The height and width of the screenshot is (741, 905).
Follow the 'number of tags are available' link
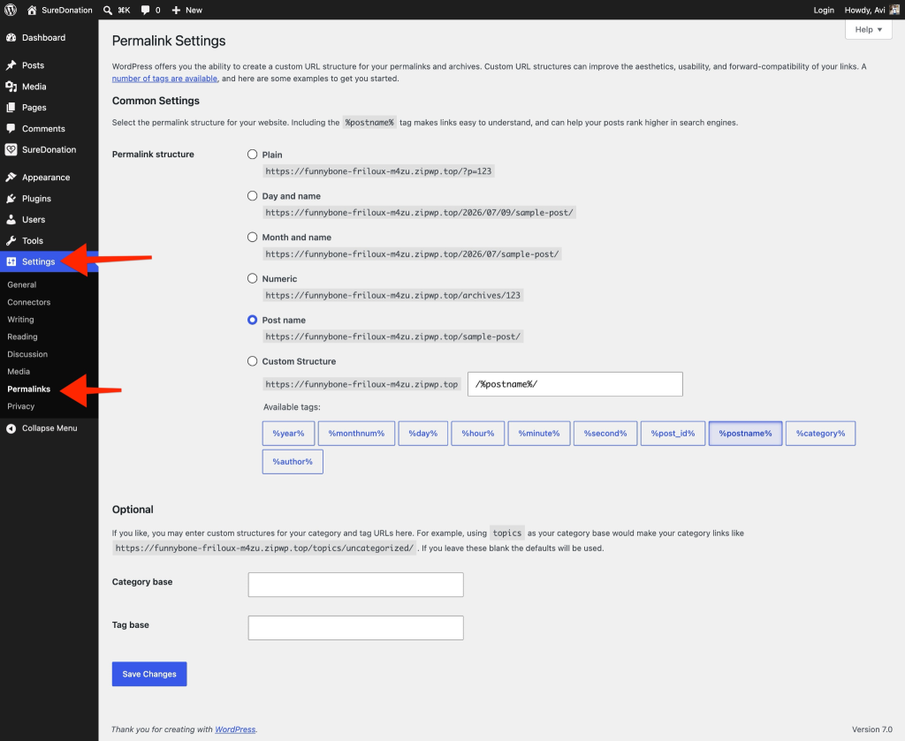click(164, 79)
